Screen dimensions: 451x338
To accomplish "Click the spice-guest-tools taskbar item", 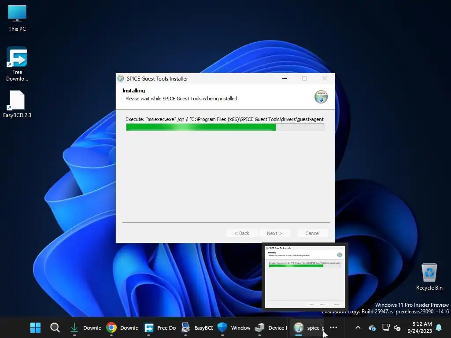I will click(308, 327).
